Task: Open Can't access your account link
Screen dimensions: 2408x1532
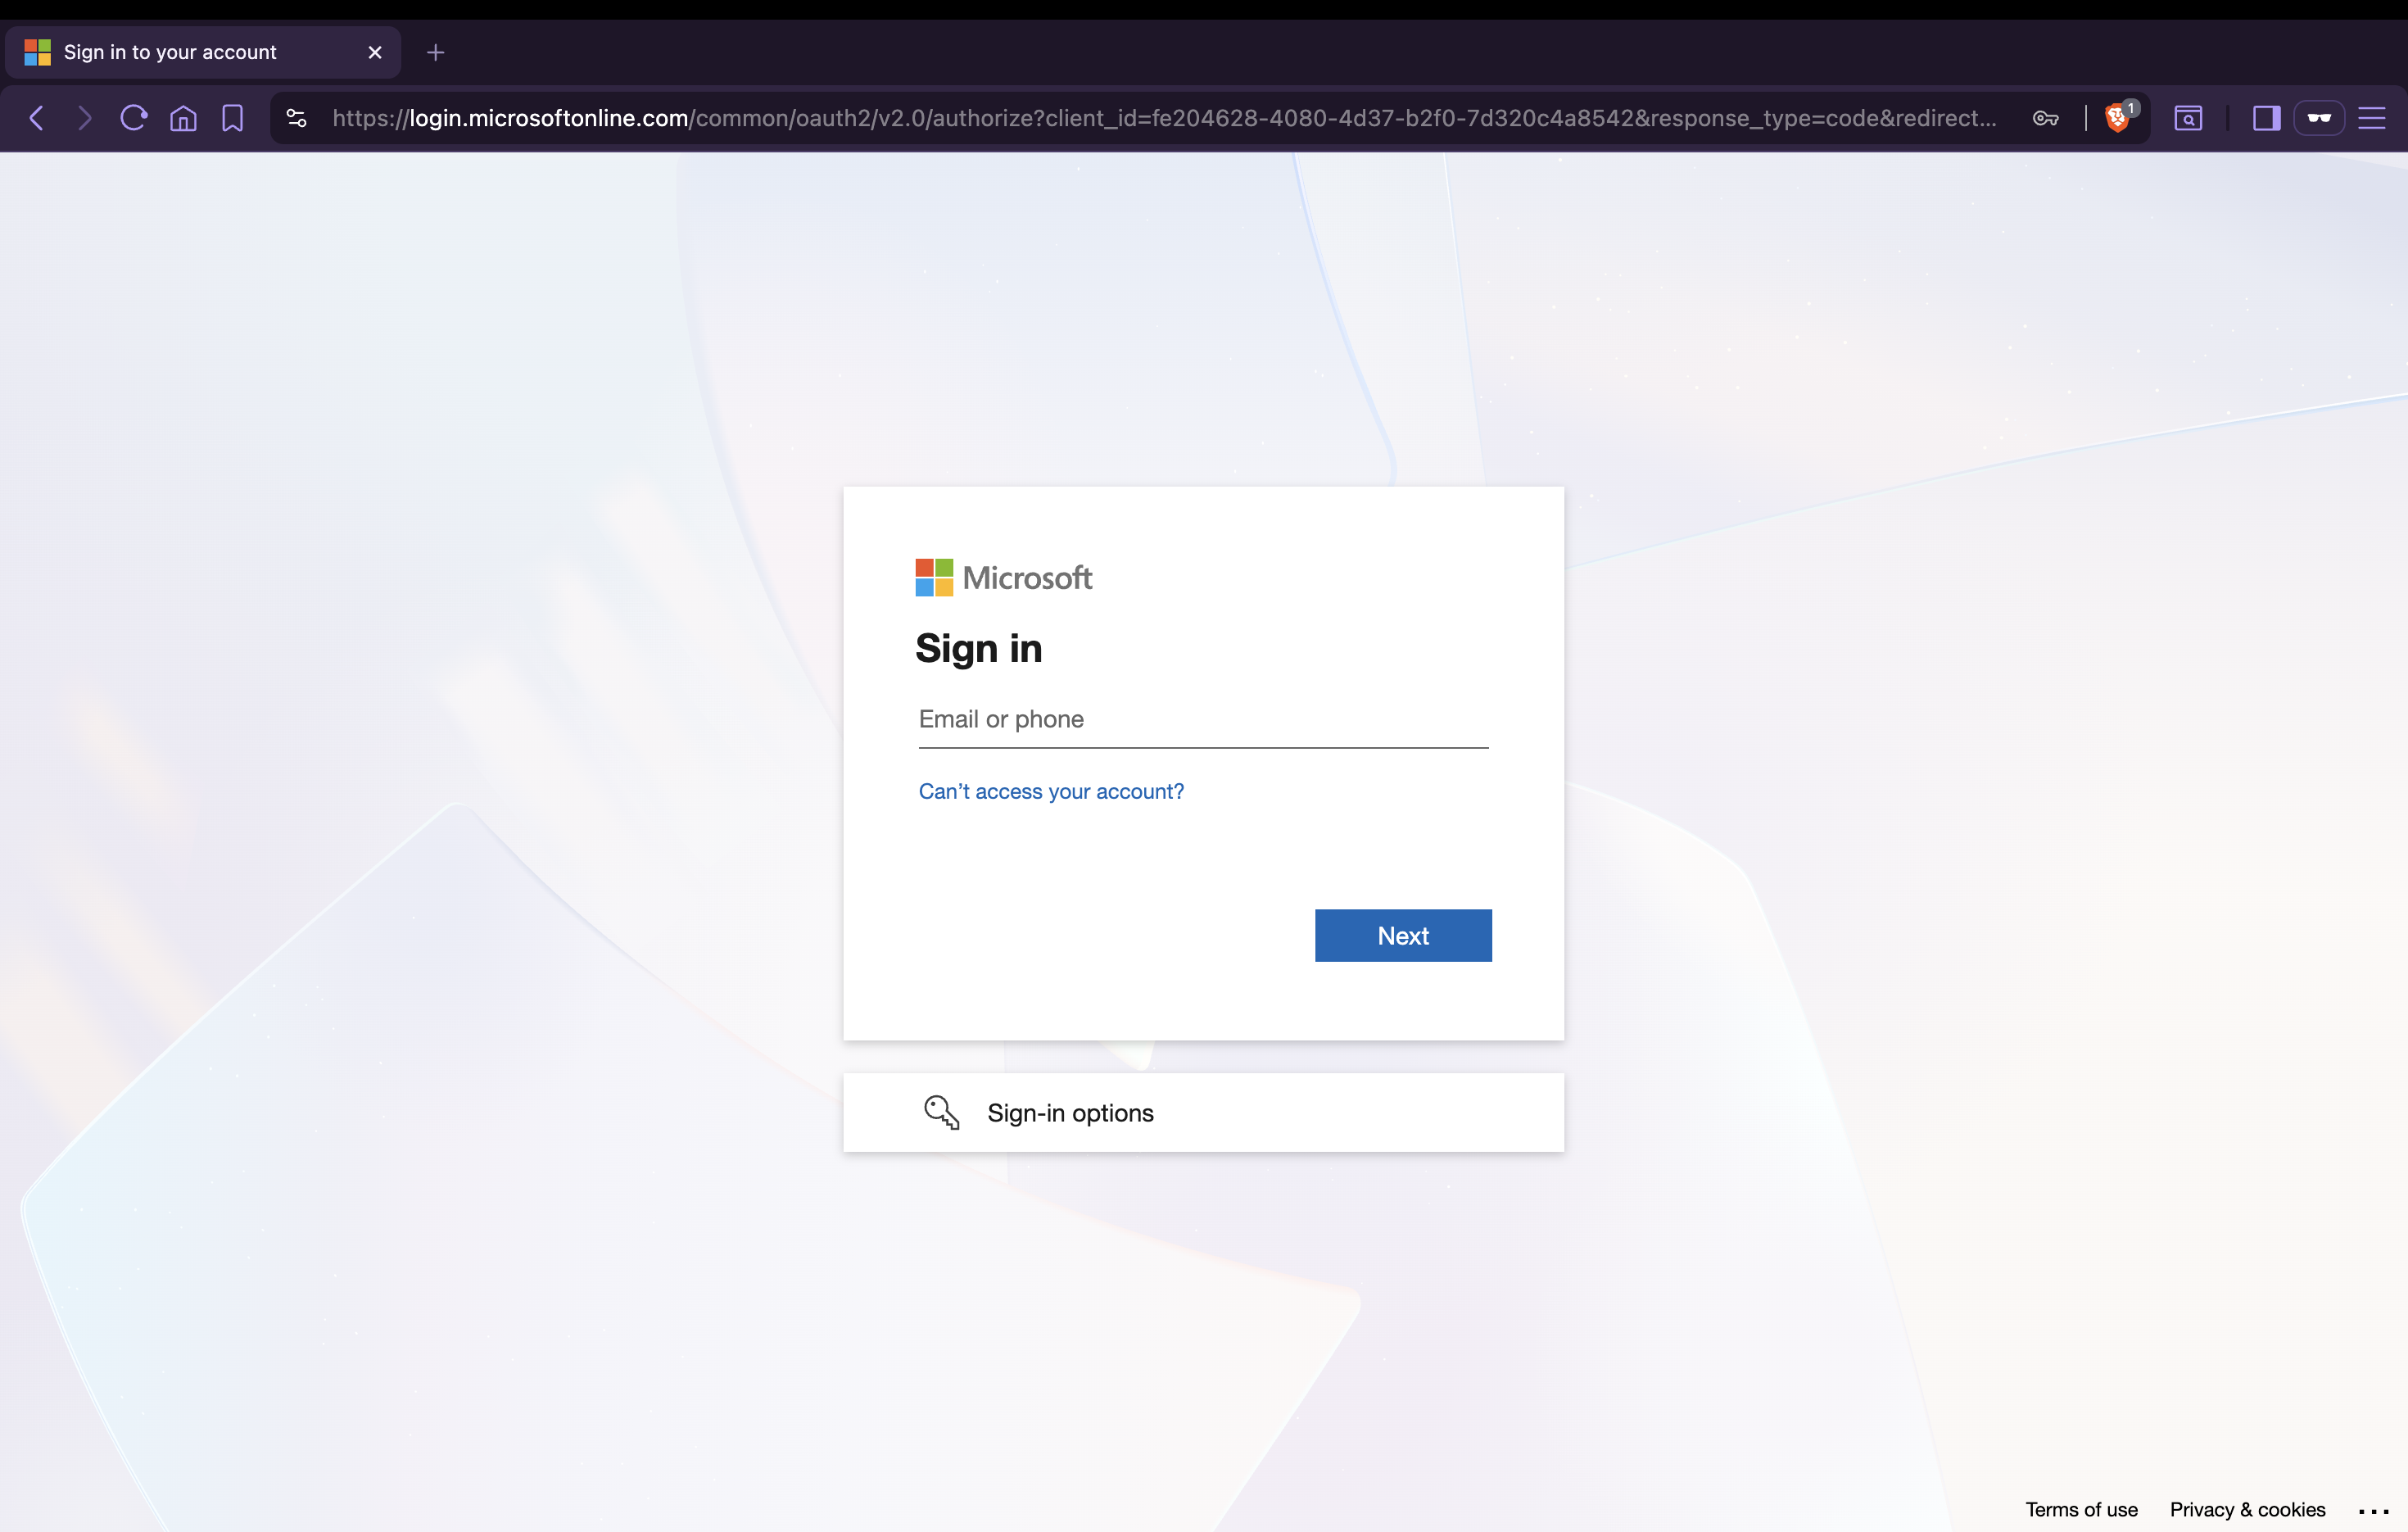Action: (1050, 791)
